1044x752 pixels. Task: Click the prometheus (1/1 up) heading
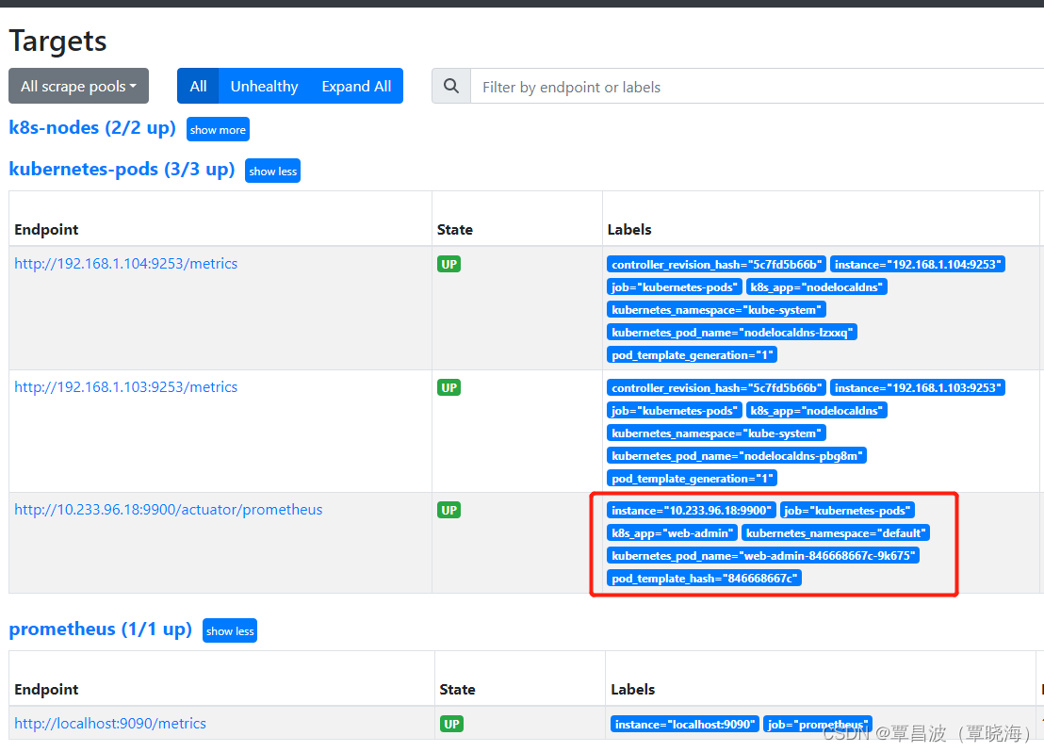[100, 629]
